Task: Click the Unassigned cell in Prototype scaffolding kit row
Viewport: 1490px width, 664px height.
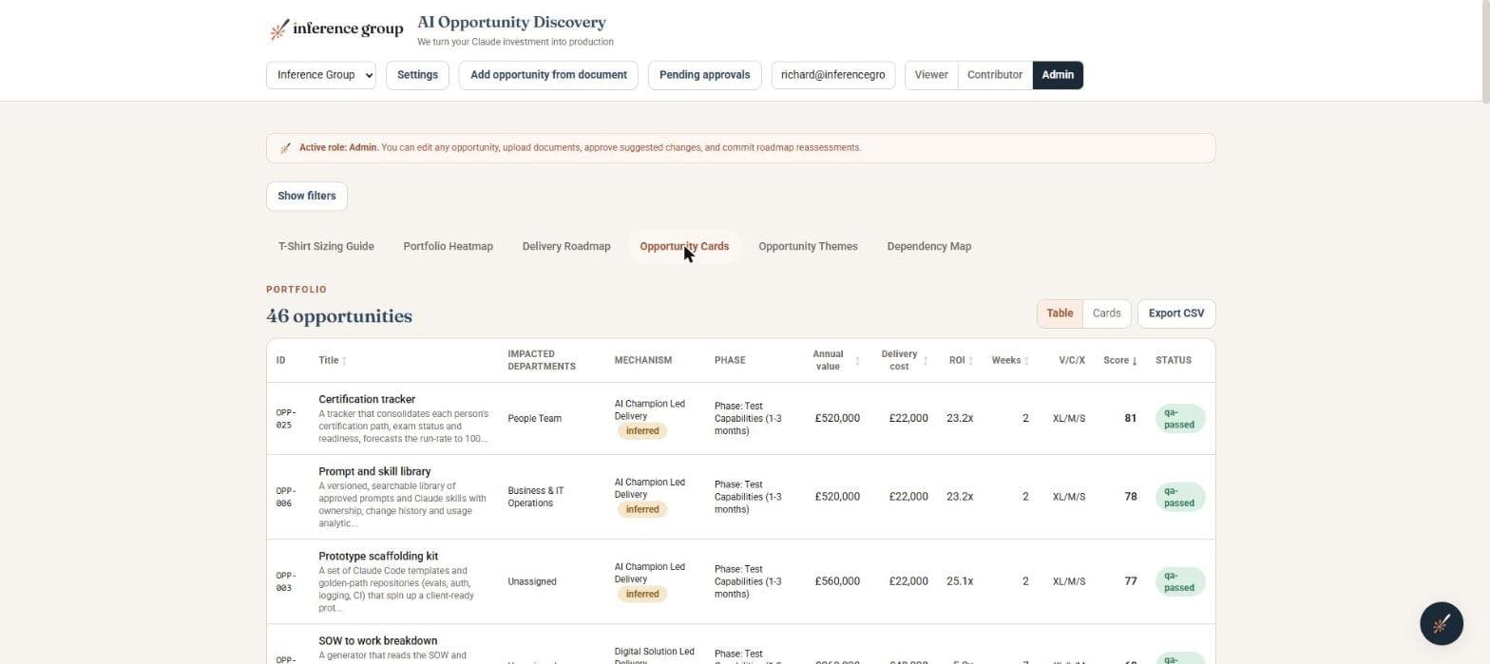Action: point(532,582)
